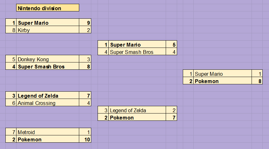
Task: Select the Donkey Kong cell
Action: (x=48, y=59)
